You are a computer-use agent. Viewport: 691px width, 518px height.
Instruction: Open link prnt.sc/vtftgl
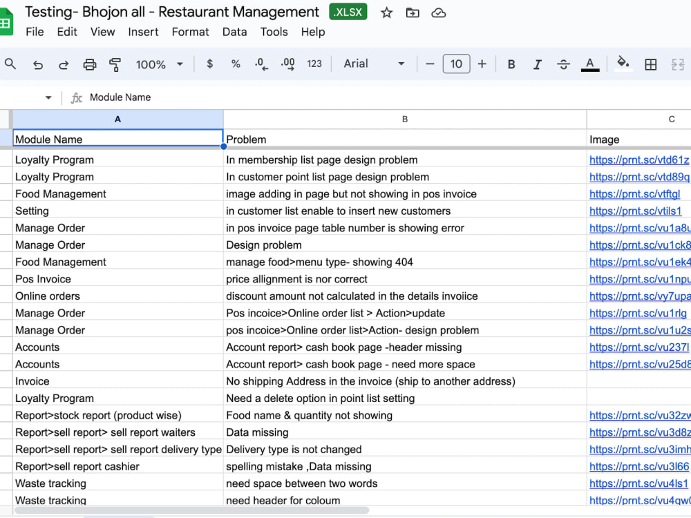634,194
